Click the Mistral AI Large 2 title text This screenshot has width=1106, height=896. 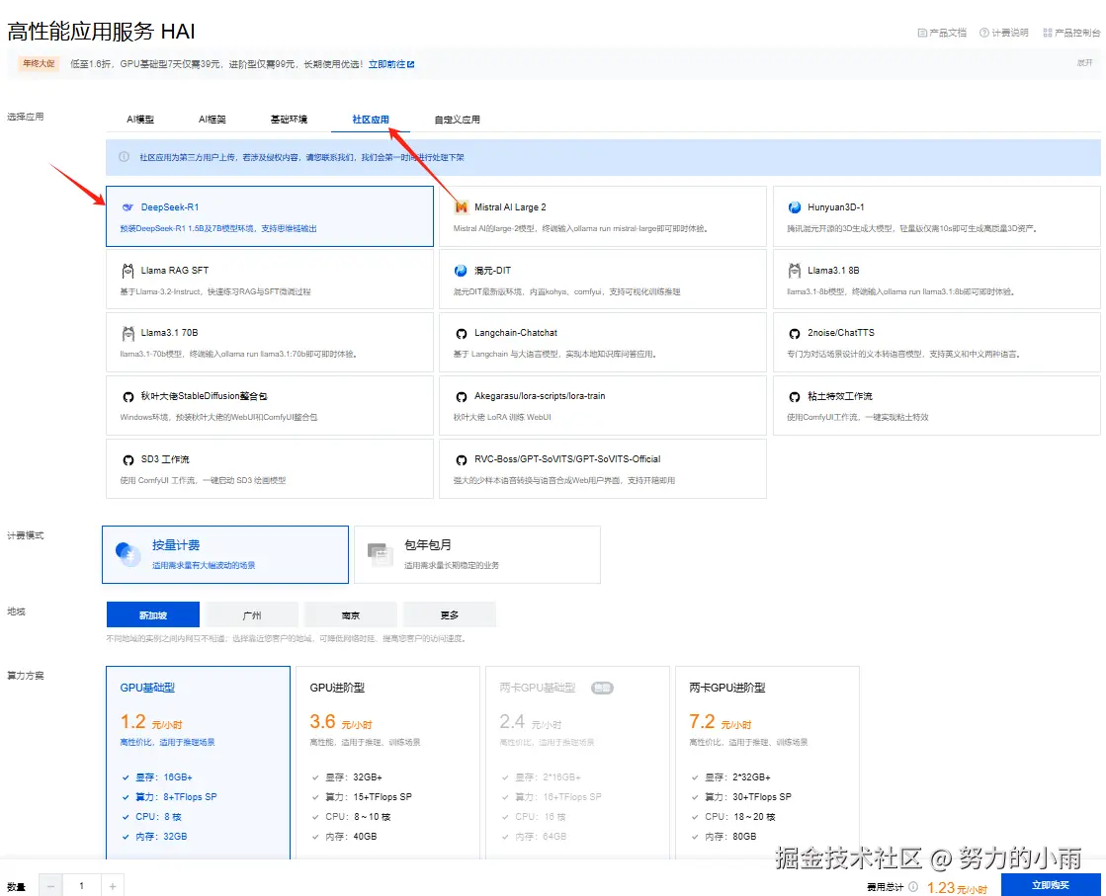[x=510, y=207]
